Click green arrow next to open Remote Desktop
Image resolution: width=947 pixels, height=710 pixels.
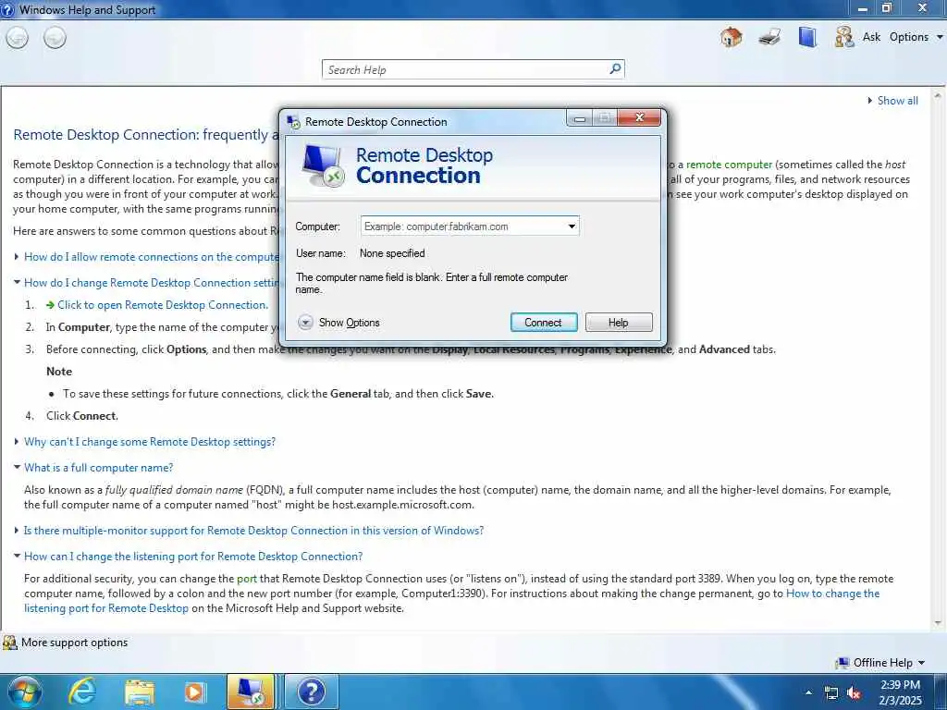click(50, 305)
